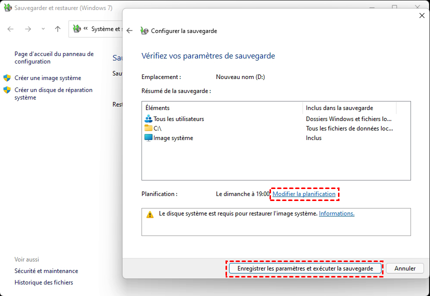The height and width of the screenshot is (296, 430).
Task: Click the shield icon for Créer une image système
Action: 7,78
